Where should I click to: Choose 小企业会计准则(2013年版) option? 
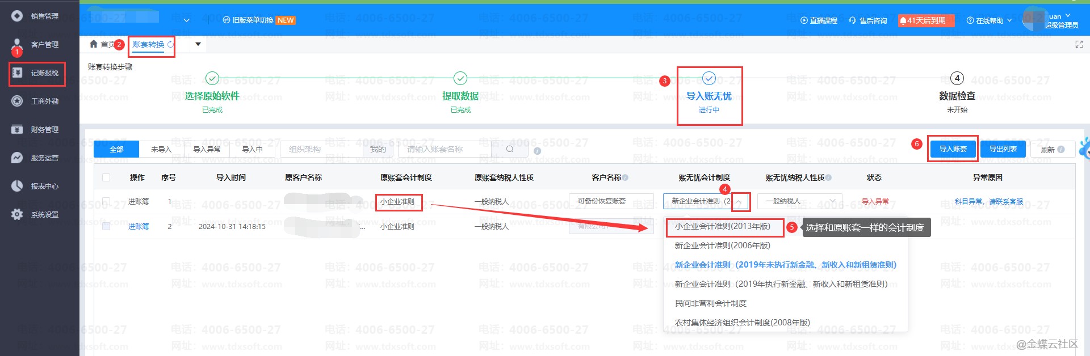[722, 226]
